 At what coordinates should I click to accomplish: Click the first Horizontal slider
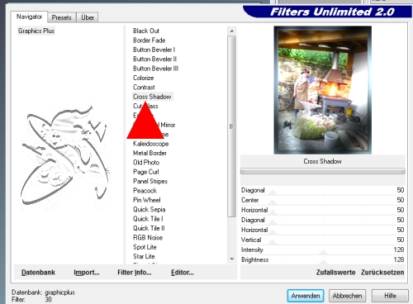322,210
